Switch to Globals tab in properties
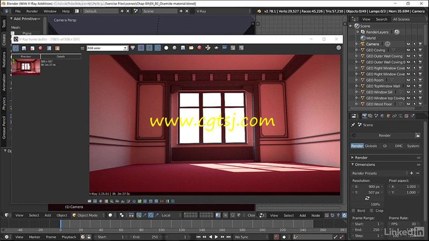Image resolution: width=429 pixels, height=241 pixels. (x=371, y=146)
